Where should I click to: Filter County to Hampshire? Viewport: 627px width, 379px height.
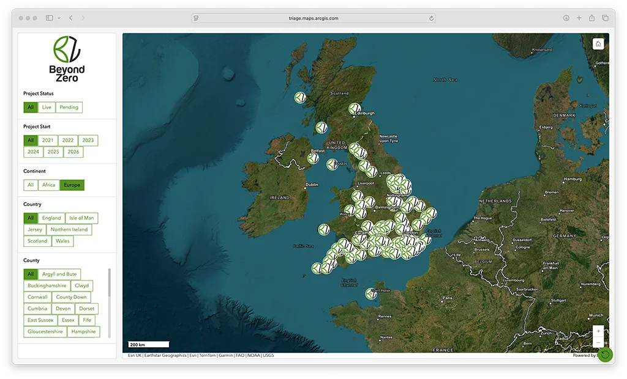coord(83,333)
